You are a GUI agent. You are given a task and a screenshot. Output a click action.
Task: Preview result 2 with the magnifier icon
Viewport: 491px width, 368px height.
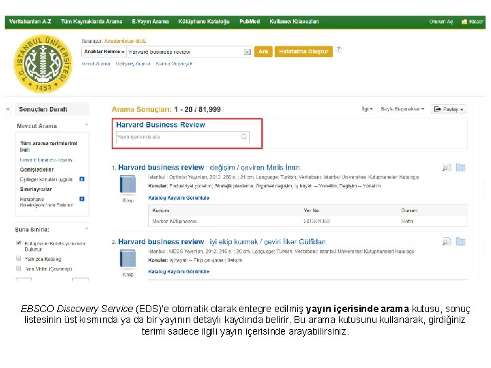click(x=447, y=241)
